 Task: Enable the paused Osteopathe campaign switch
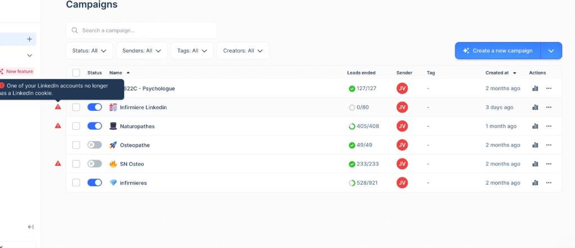(94, 145)
